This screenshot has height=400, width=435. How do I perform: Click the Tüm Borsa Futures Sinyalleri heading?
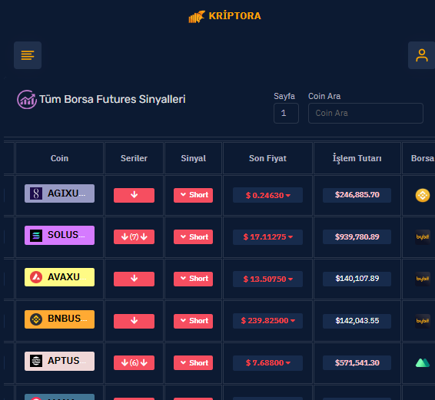[x=112, y=99]
